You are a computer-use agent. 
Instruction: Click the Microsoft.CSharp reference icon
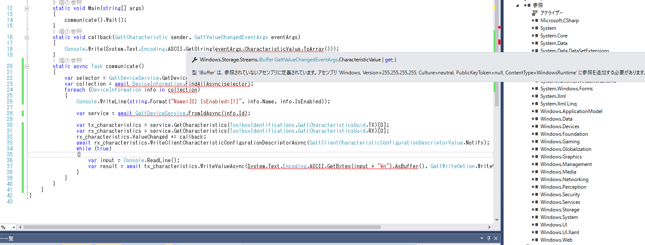point(535,21)
